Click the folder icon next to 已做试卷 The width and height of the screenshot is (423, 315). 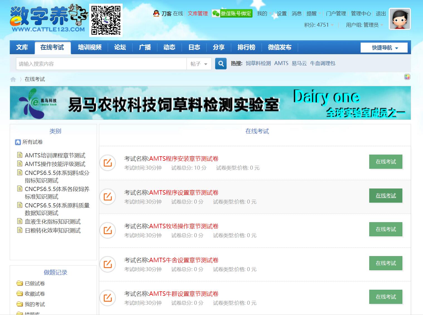[x=20, y=283]
